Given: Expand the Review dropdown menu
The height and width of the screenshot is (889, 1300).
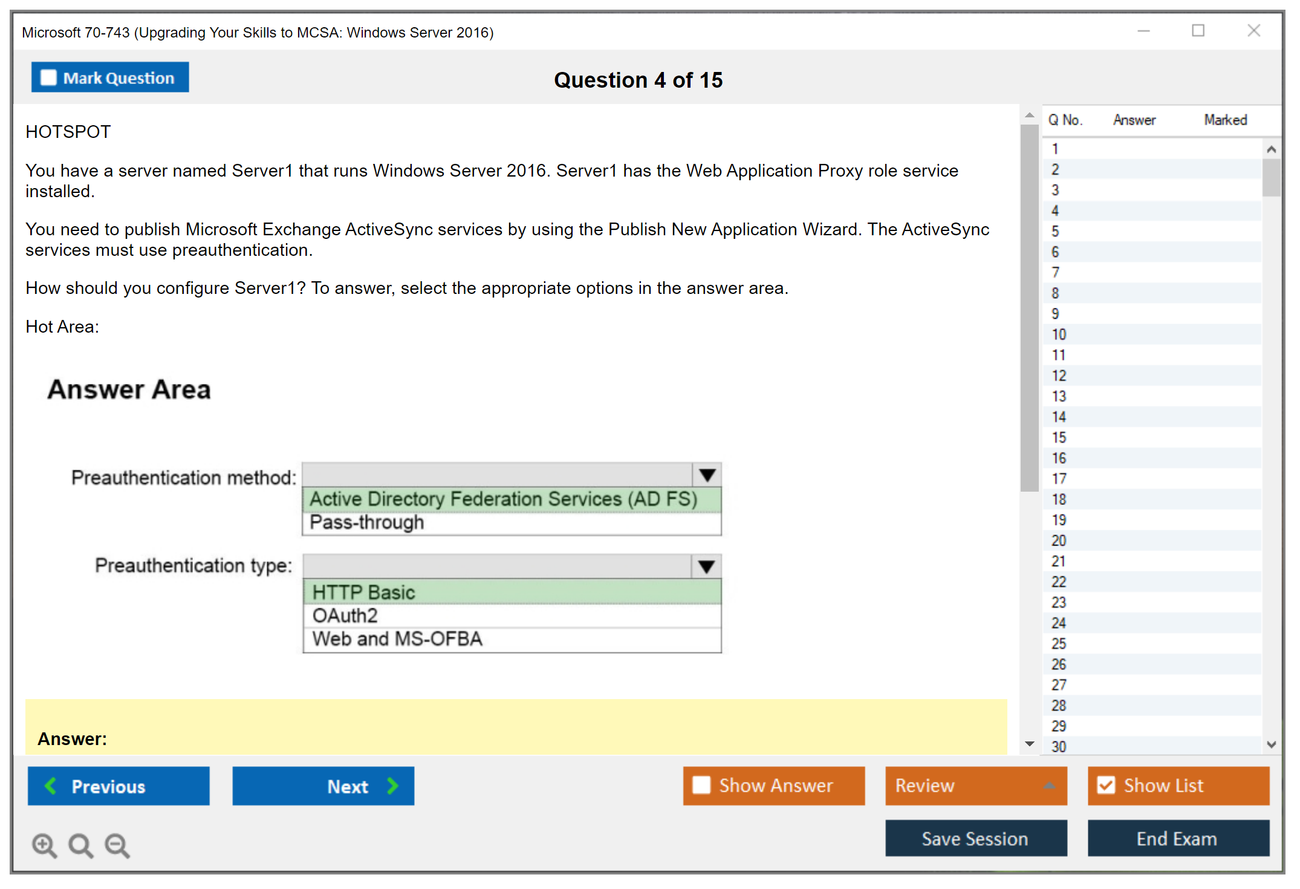Looking at the screenshot, I should [1049, 786].
